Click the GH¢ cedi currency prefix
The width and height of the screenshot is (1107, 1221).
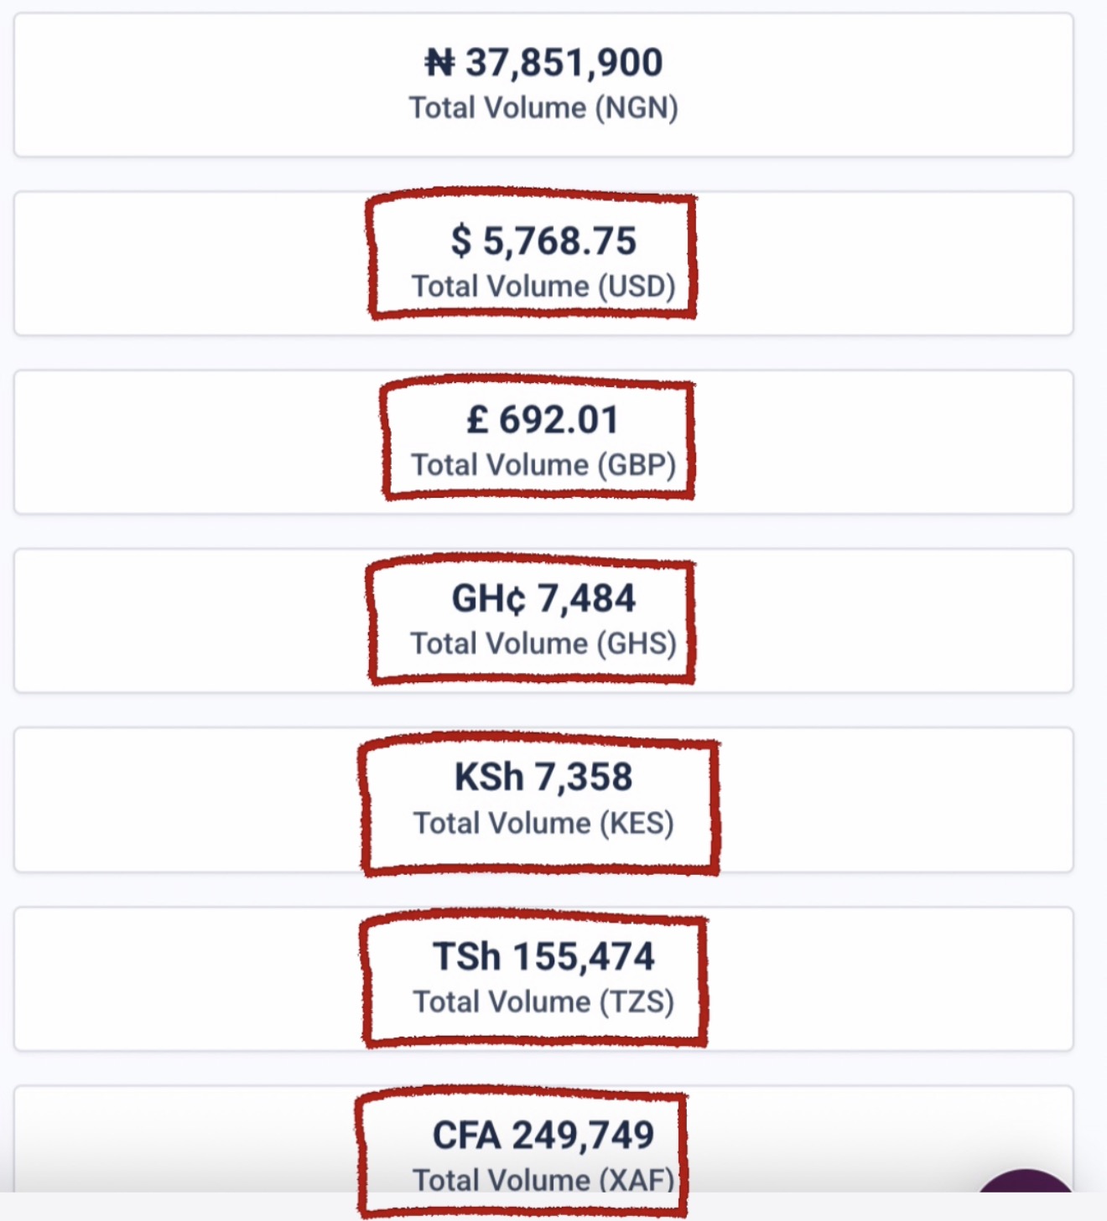tap(489, 599)
